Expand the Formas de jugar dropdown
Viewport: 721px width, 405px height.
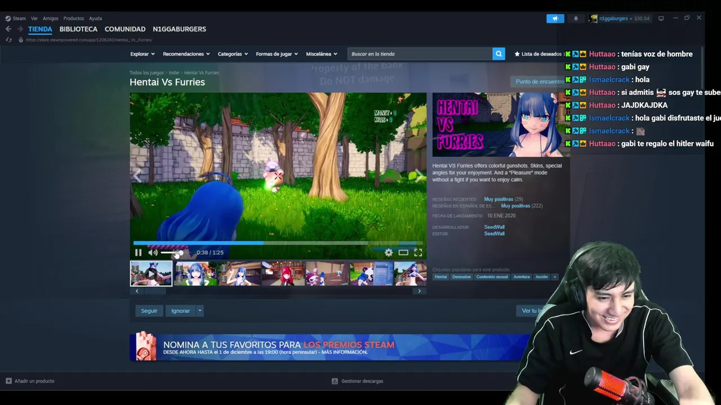click(277, 54)
